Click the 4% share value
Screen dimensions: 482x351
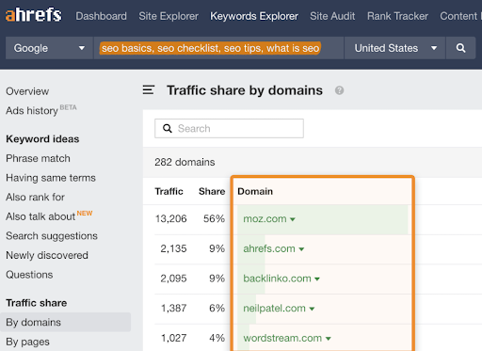click(x=217, y=338)
